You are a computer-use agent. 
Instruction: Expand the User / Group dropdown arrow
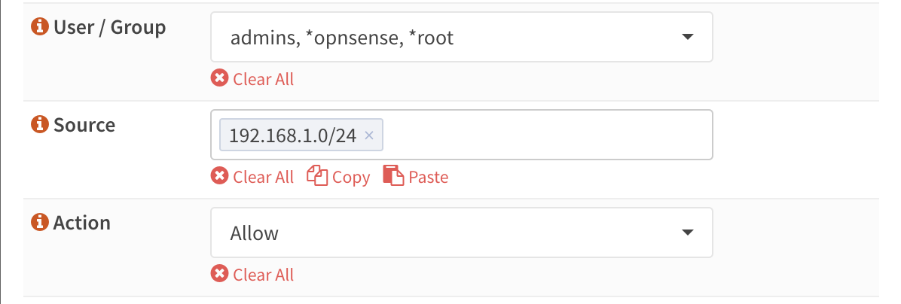686,37
